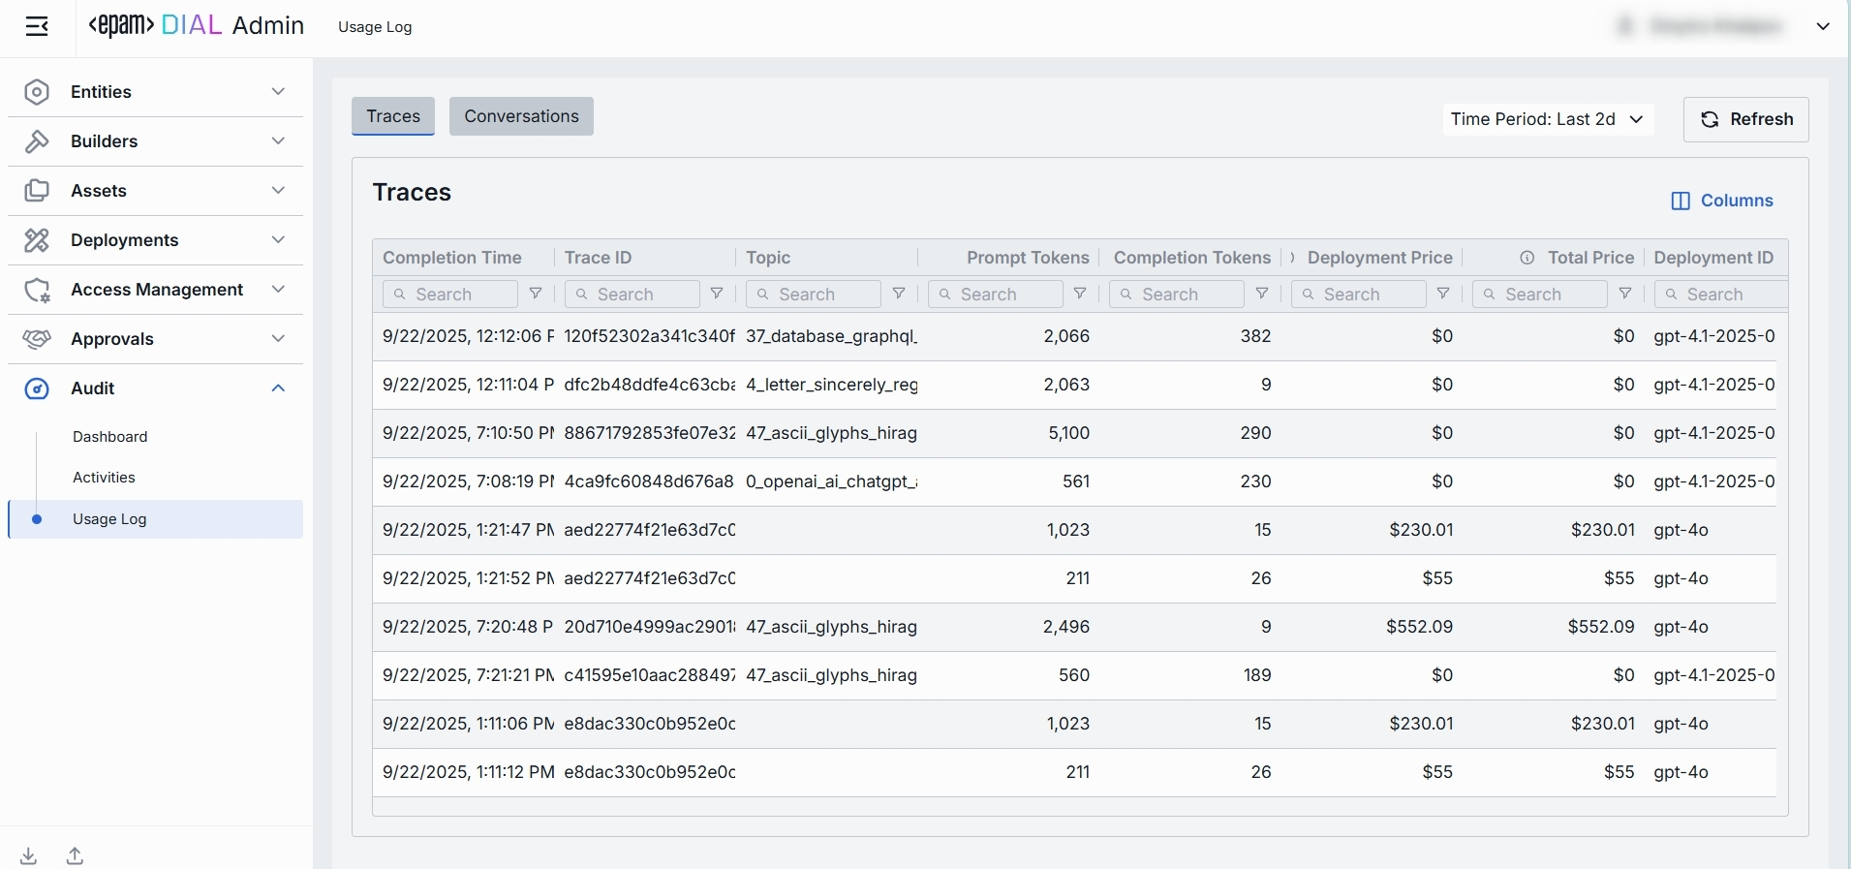Image resolution: width=1851 pixels, height=869 pixels.
Task: Expand the Deployments menu section
Action: [x=278, y=240]
